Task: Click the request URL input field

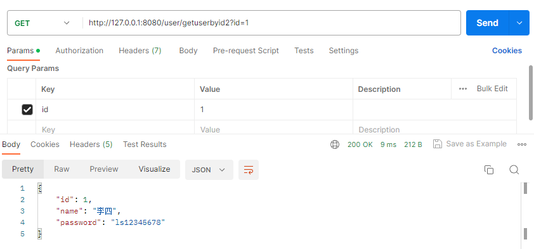Action: pos(271,23)
